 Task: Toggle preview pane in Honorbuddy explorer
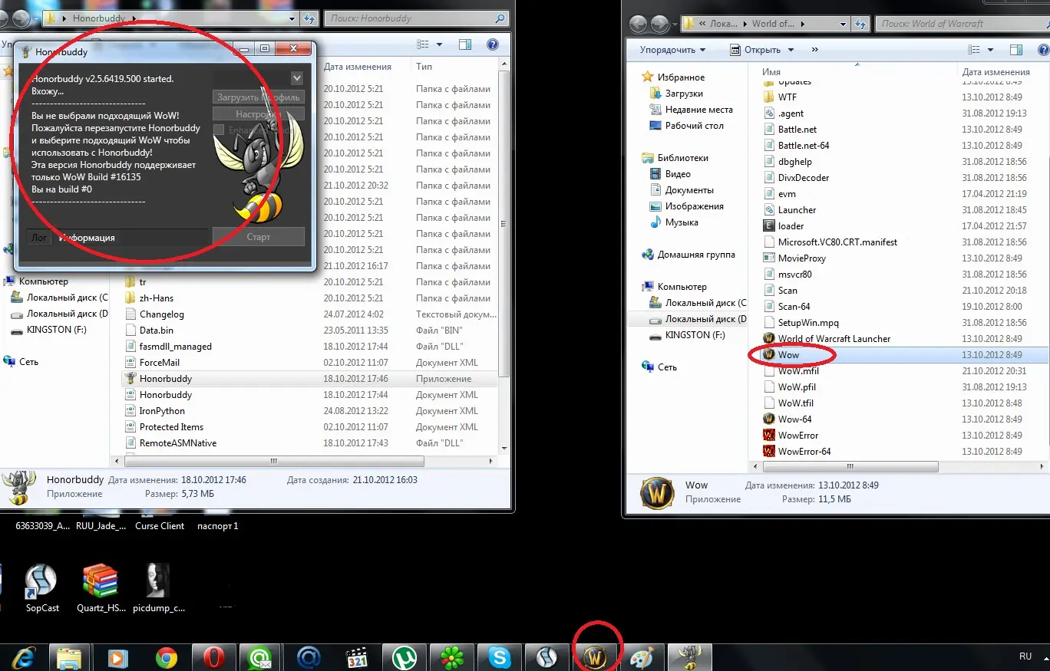[467, 44]
